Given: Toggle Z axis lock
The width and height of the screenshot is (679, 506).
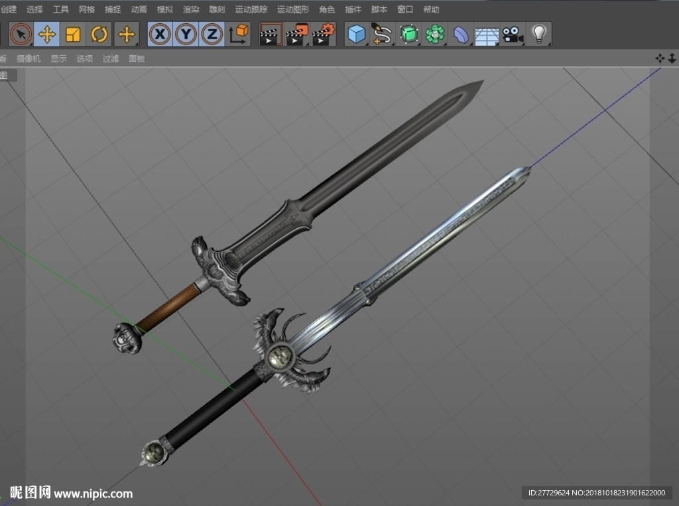Looking at the screenshot, I should [212, 34].
